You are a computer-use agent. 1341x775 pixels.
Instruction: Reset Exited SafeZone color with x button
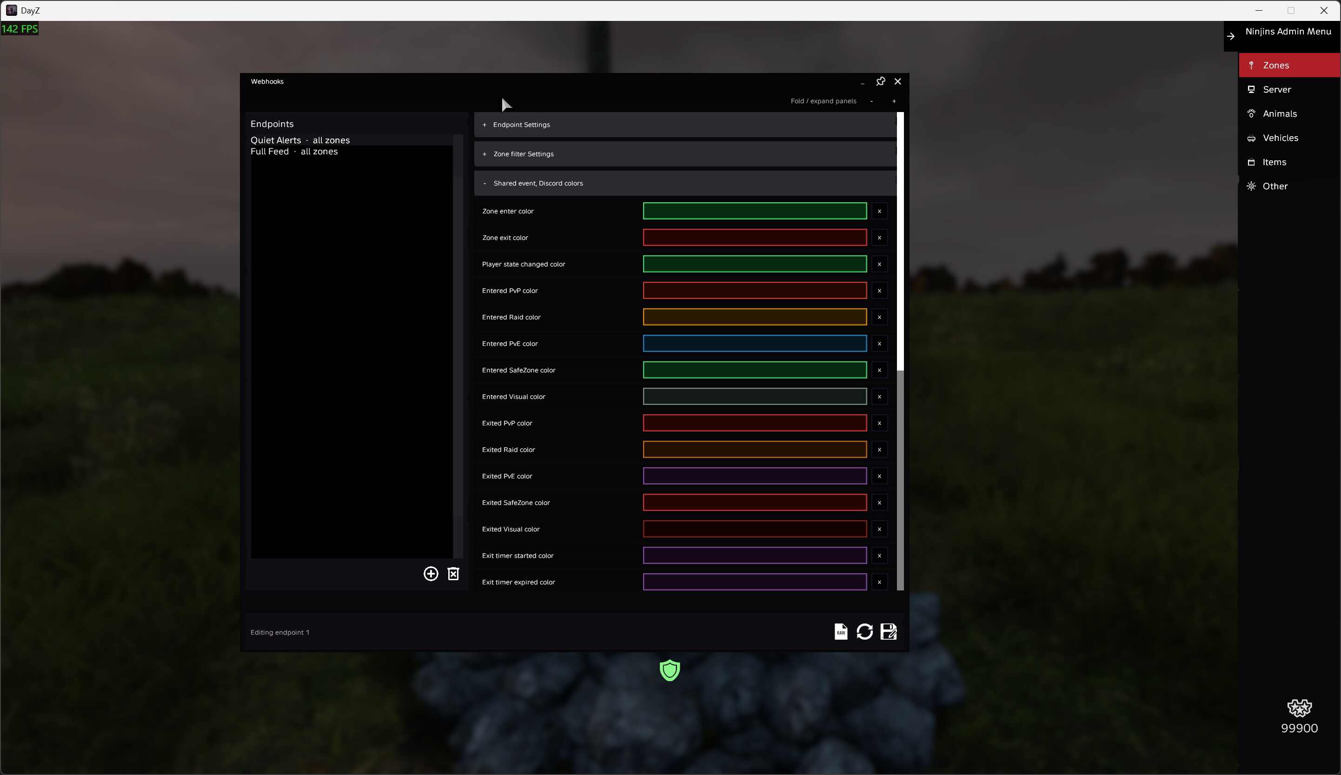880,503
